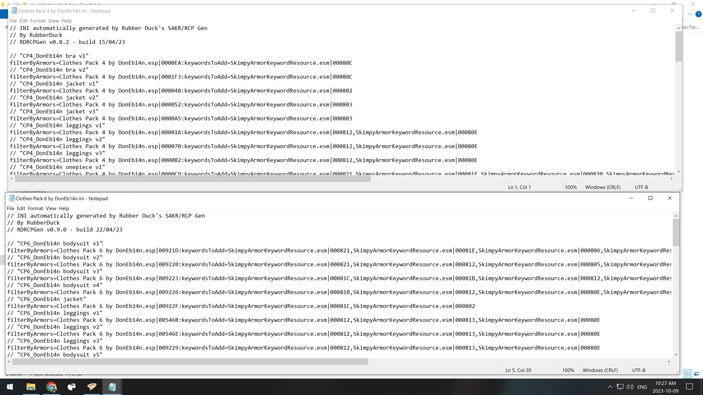Click "CP6_DonEb14n bodysuit v5" comment line
The height and width of the screenshot is (395, 703).
55,355
